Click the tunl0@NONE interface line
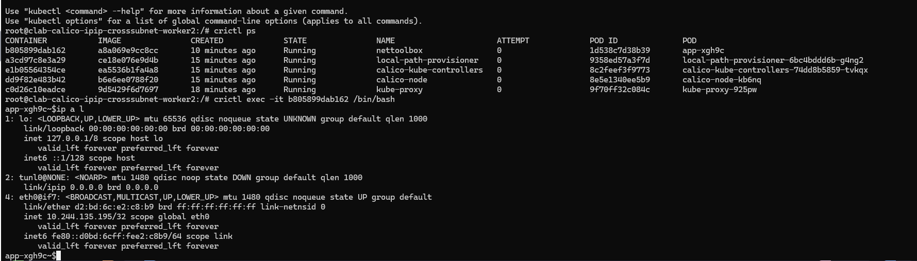Viewport: 917px width, 261px height. pos(184,178)
